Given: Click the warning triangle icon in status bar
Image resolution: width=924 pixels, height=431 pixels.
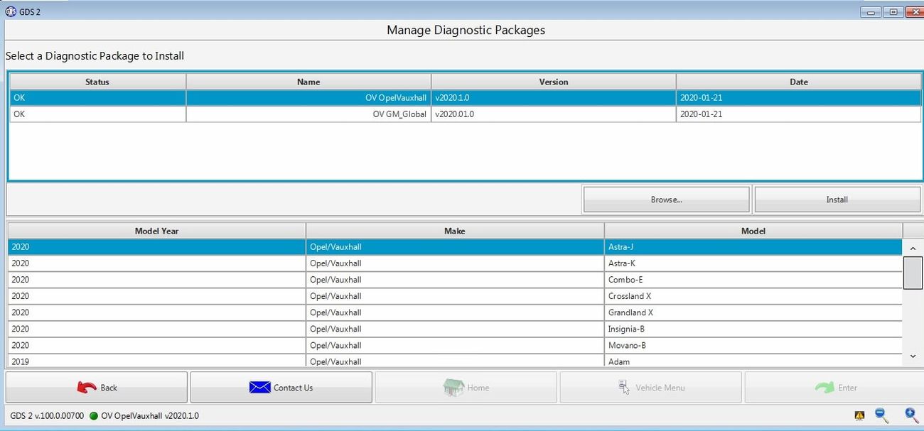Looking at the screenshot, I should 859,415.
